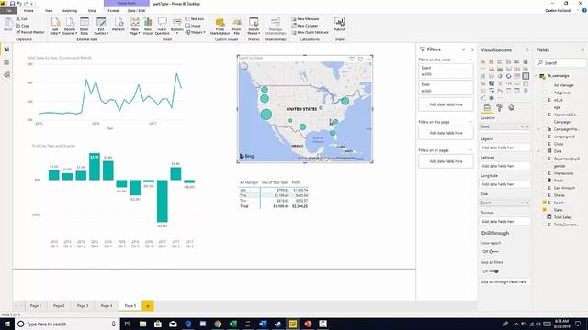Select the Donut chart visual type
The image size is (588, 330).
click(508, 76)
